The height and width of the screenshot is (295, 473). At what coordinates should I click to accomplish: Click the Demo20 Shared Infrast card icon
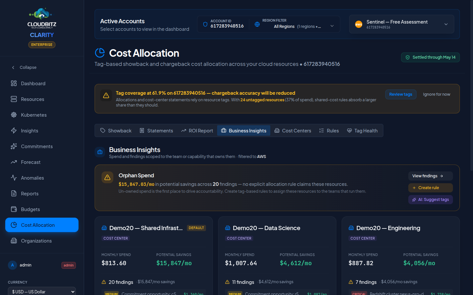tap(104, 228)
